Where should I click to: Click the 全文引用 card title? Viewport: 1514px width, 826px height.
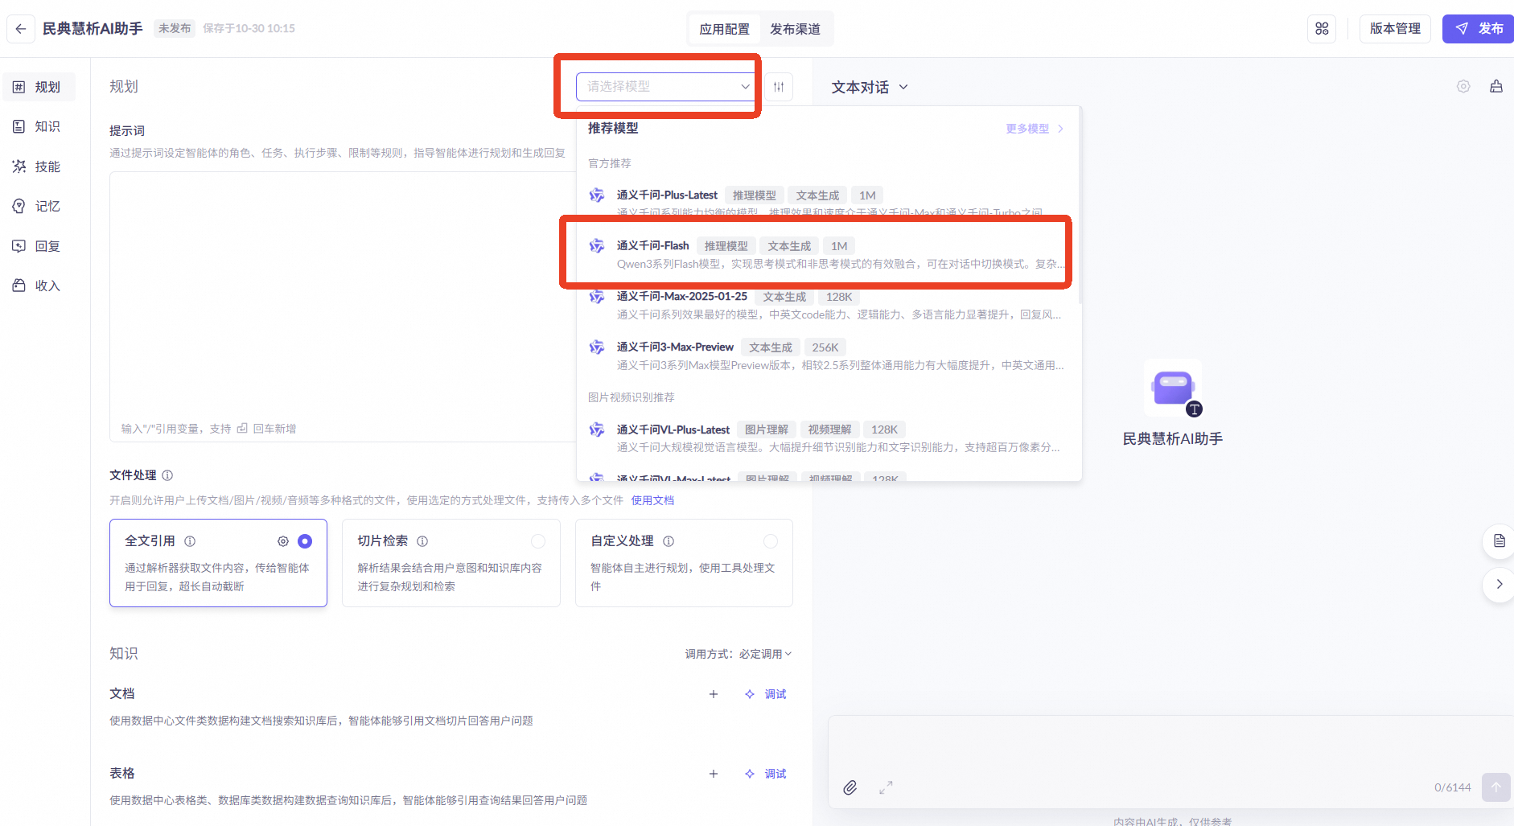(x=150, y=541)
